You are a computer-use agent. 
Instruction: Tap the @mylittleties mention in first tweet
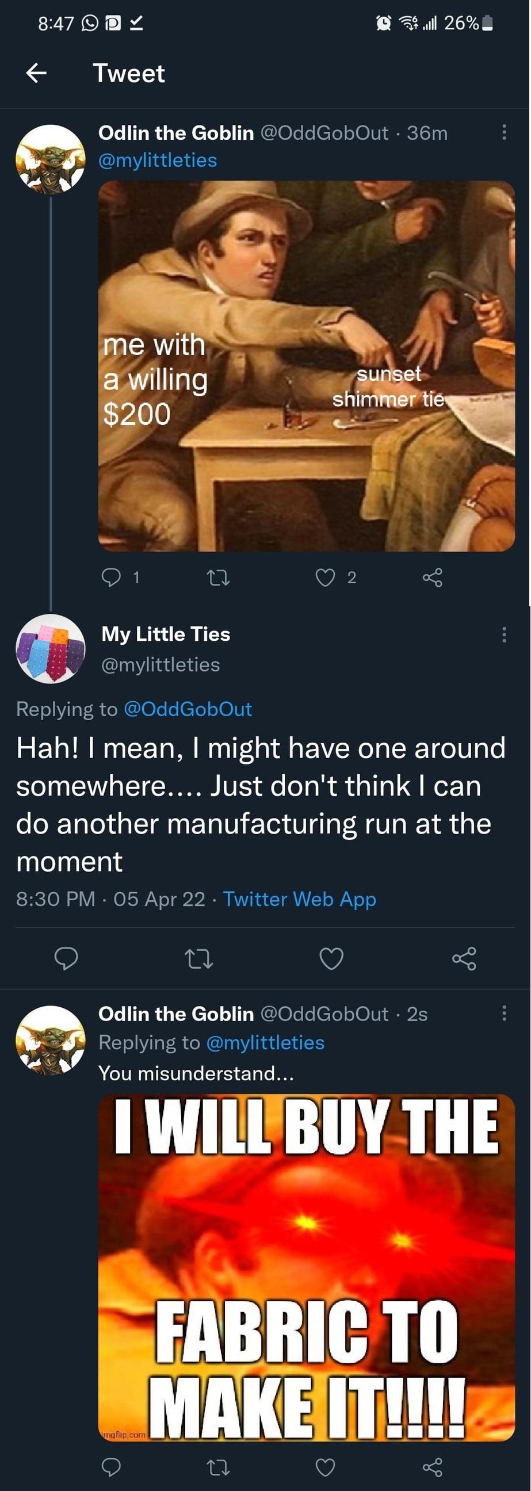(158, 160)
